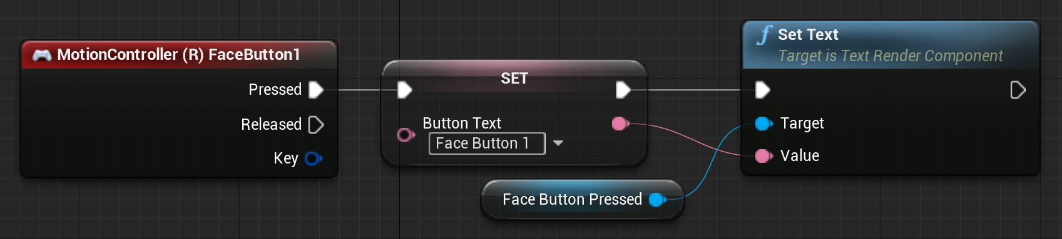Select the SET node header
1062x239 pixels.
(514, 79)
